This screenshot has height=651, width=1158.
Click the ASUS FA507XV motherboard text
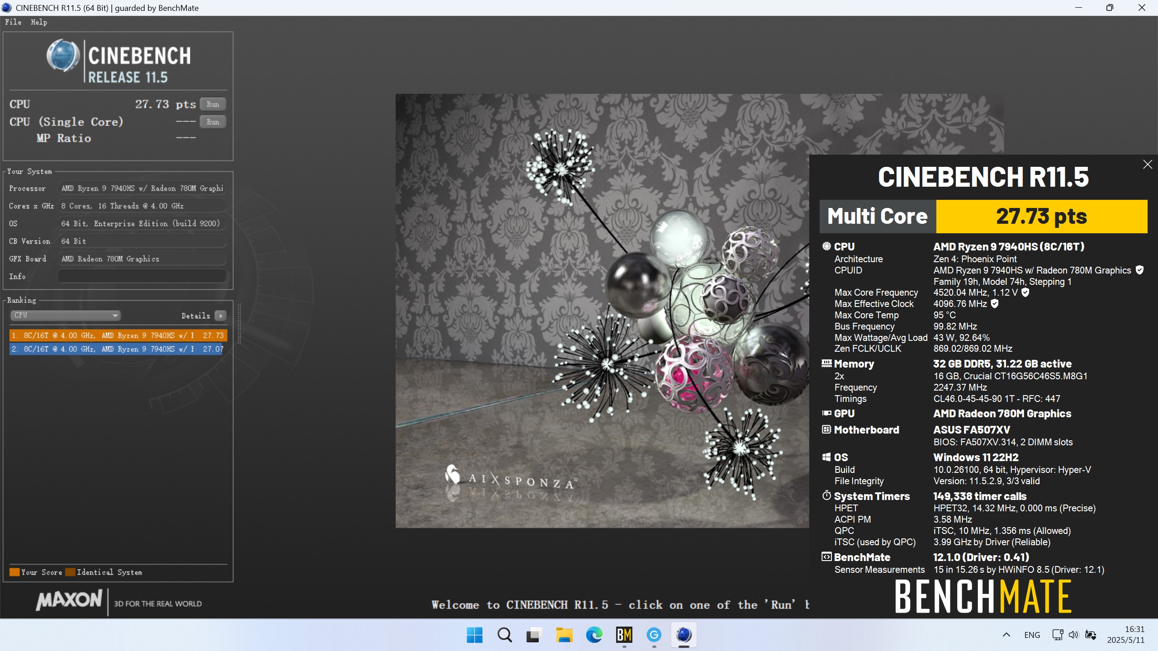point(972,429)
